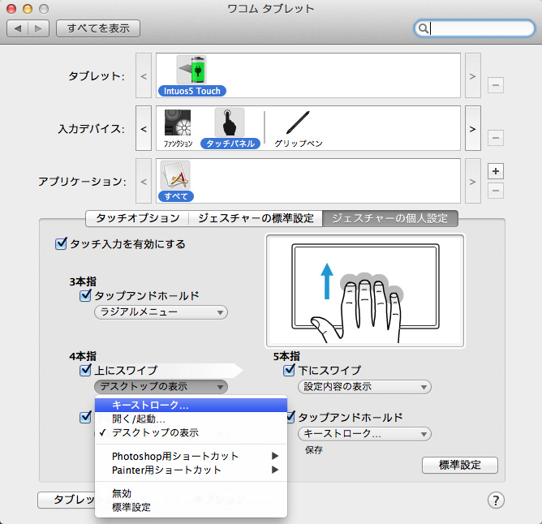Image resolution: width=542 pixels, height=524 pixels.
Task: Click the search field in toolbar
Action: tap(475, 28)
